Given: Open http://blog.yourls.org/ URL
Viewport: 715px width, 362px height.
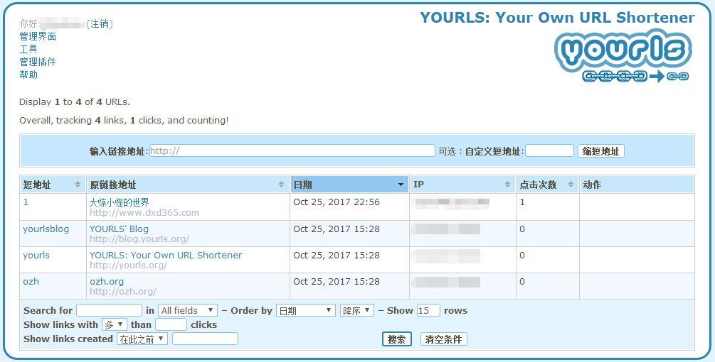Looking at the screenshot, I should point(139,238).
